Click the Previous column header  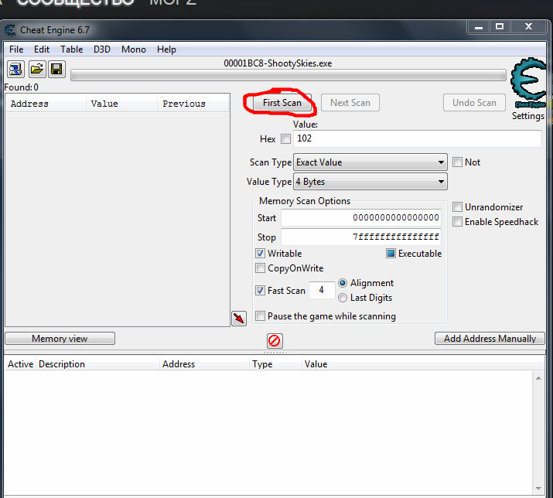(193, 104)
